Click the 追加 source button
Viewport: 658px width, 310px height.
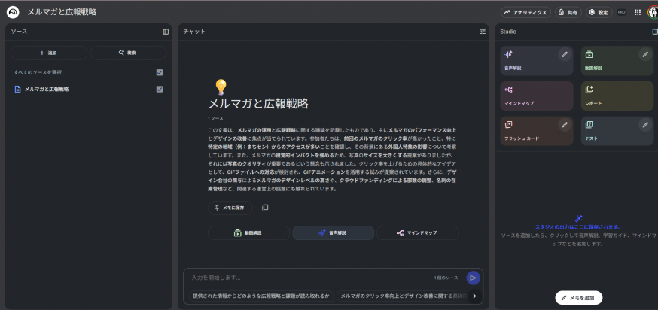click(x=48, y=53)
